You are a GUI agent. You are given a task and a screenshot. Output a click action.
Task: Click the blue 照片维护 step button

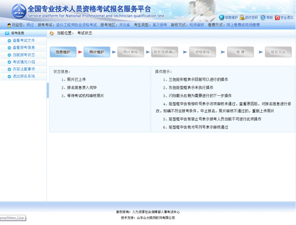[x=97, y=52]
